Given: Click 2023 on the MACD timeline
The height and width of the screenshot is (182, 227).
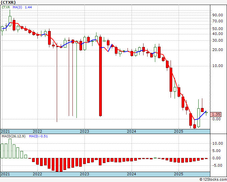Looking at the screenshot, I should point(84,174).
